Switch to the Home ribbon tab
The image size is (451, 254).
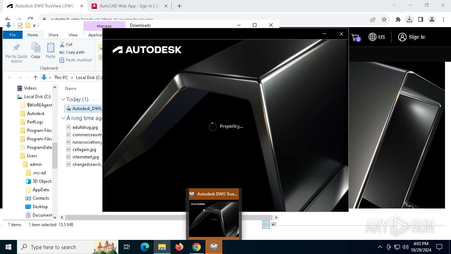click(33, 35)
